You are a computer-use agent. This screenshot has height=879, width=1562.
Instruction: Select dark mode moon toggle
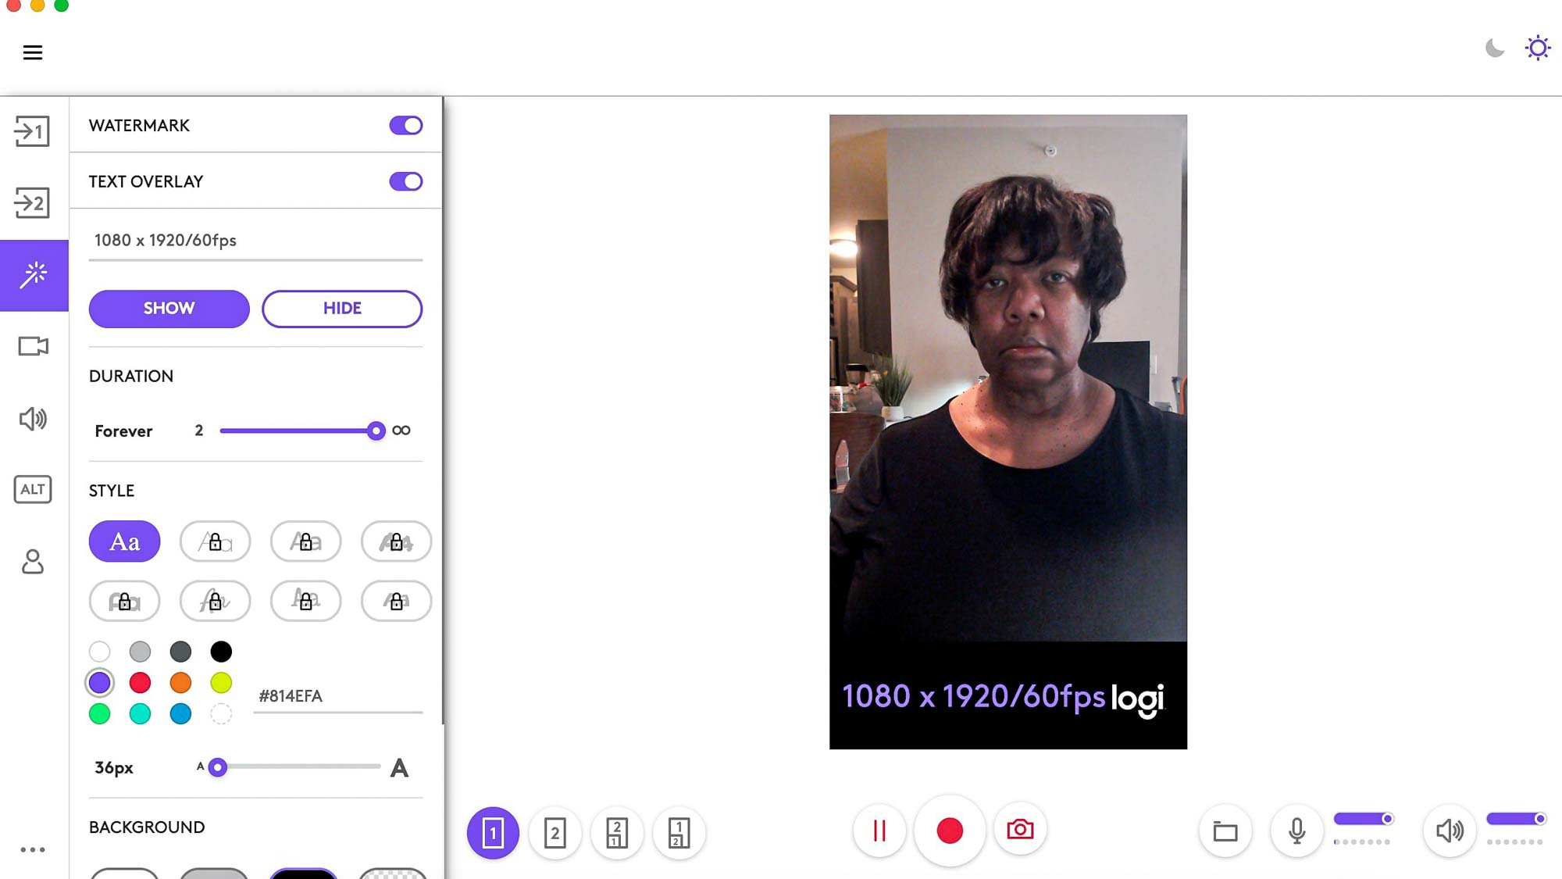pyautogui.click(x=1496, y=48)
